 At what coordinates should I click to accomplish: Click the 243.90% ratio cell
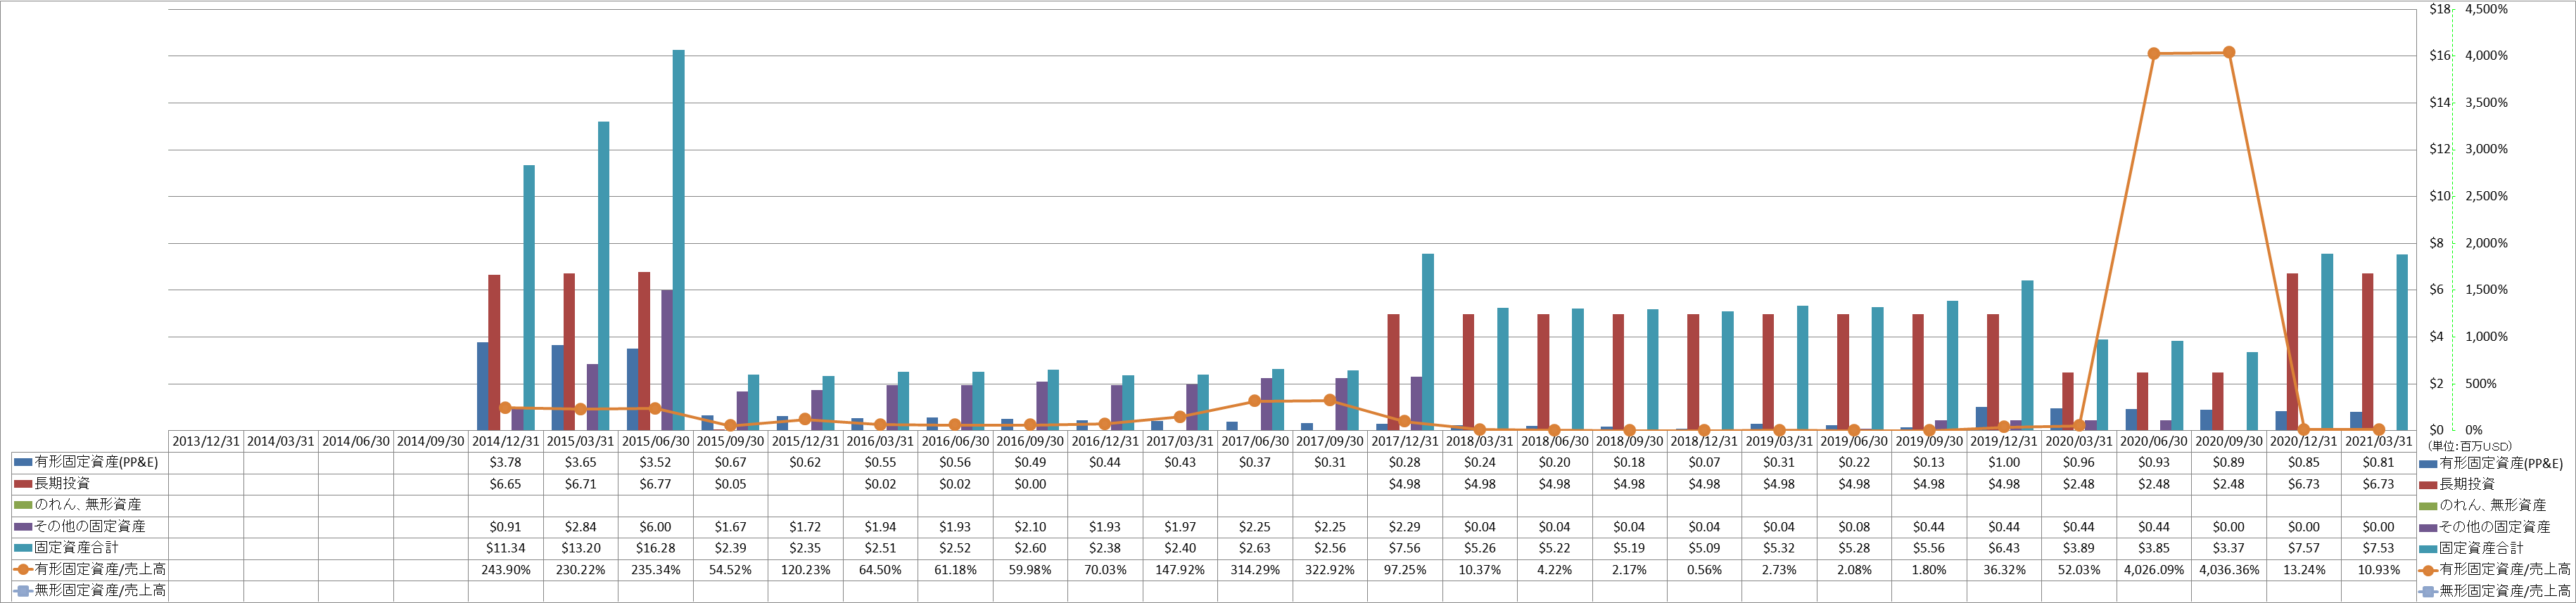pos(506,570)
